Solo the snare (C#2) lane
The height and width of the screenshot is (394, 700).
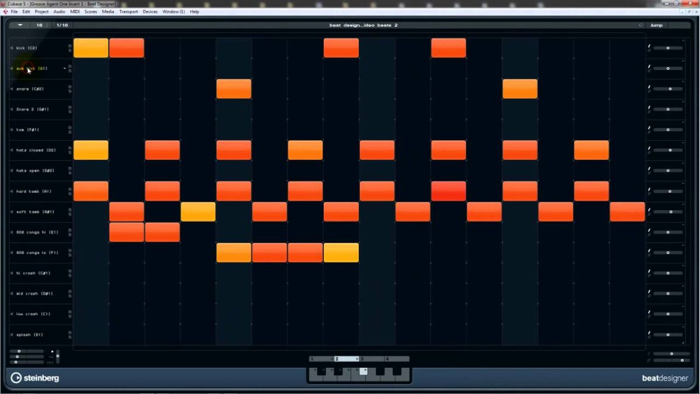(70, 91)
